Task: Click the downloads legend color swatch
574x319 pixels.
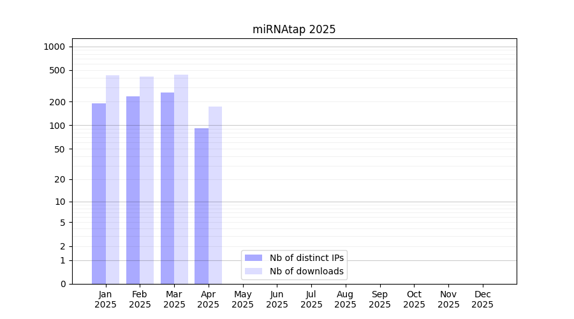Action: pos(253,271)
